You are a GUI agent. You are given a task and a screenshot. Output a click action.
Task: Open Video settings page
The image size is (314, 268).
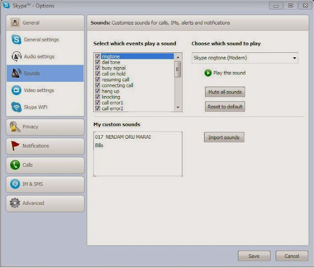click(45, 90)
